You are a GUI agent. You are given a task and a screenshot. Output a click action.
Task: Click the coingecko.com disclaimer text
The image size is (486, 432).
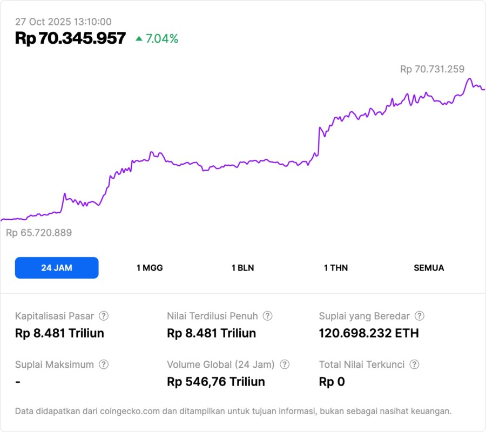point(233,411)
